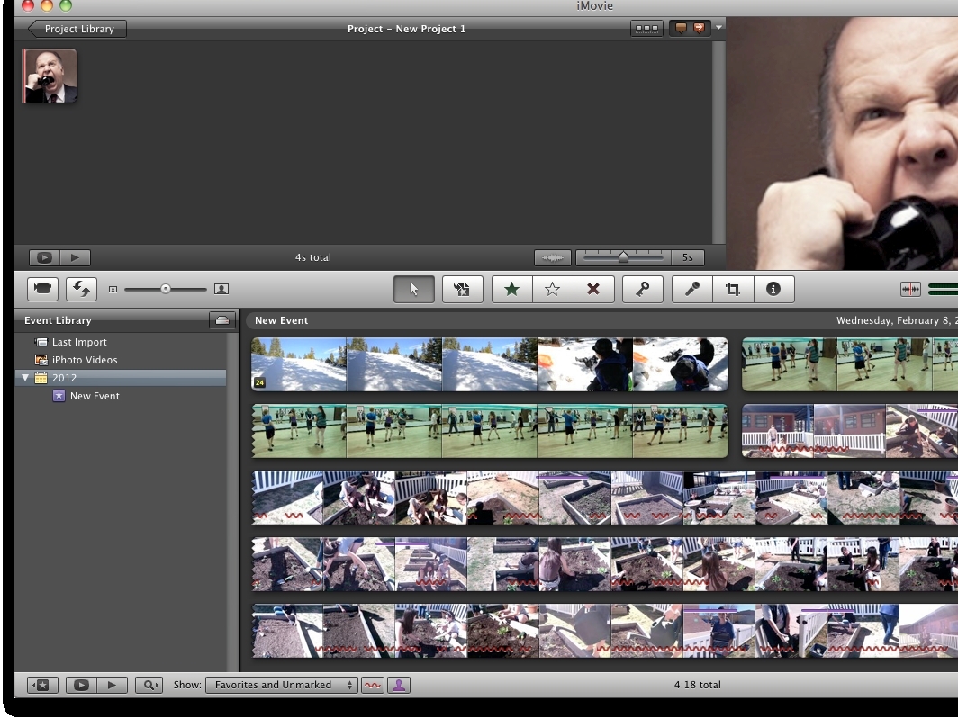Click the green zoom window button
Viewport: 958px width, 718px height.
66,5
